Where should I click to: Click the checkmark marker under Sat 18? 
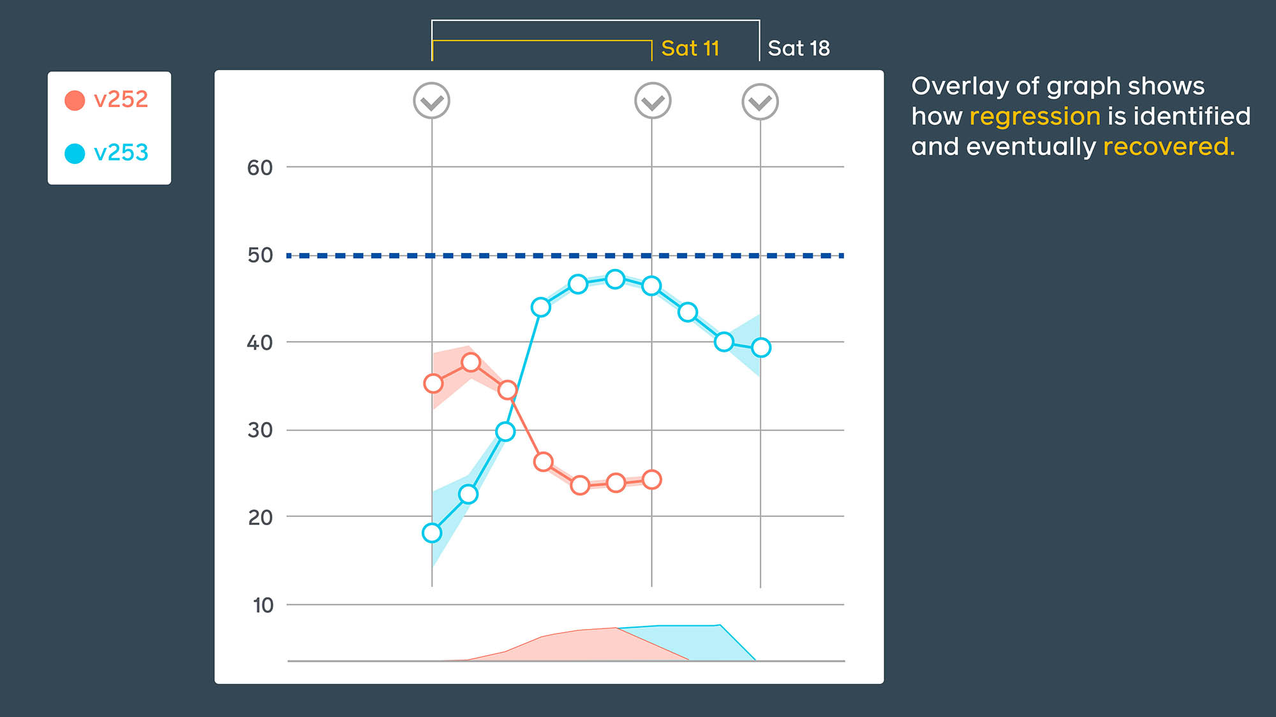(x=760, y=102)
